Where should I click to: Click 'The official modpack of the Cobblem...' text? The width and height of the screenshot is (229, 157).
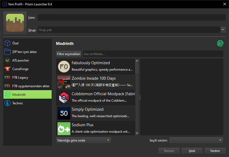99,101
